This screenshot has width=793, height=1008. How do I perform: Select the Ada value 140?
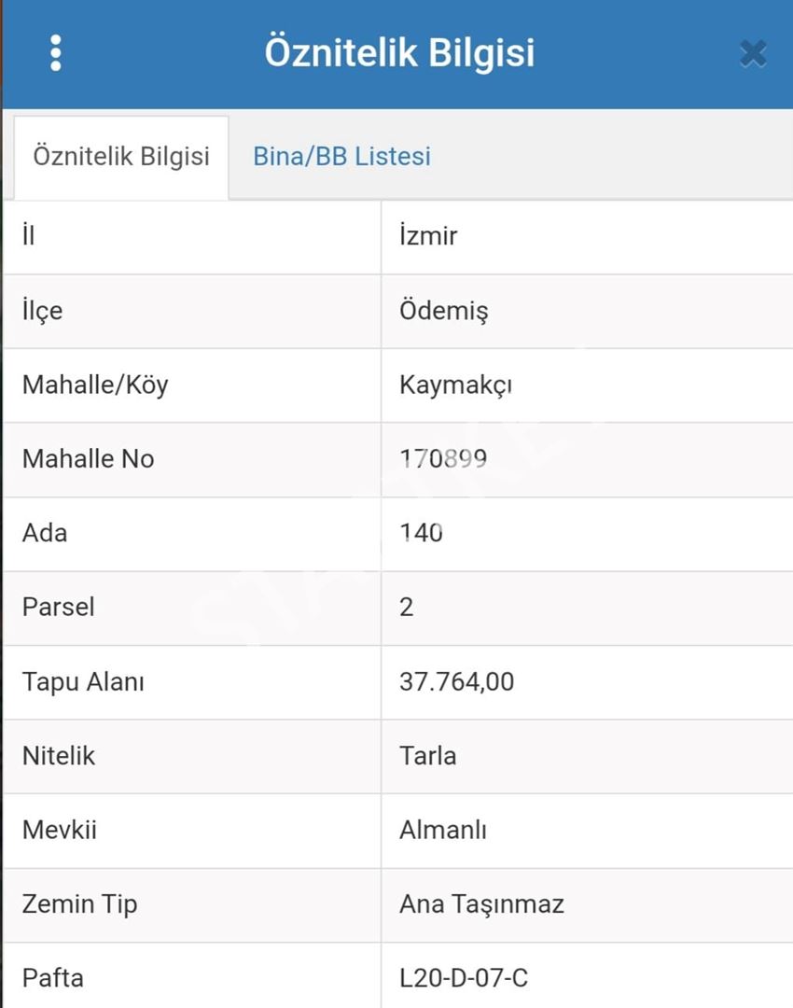421,533
